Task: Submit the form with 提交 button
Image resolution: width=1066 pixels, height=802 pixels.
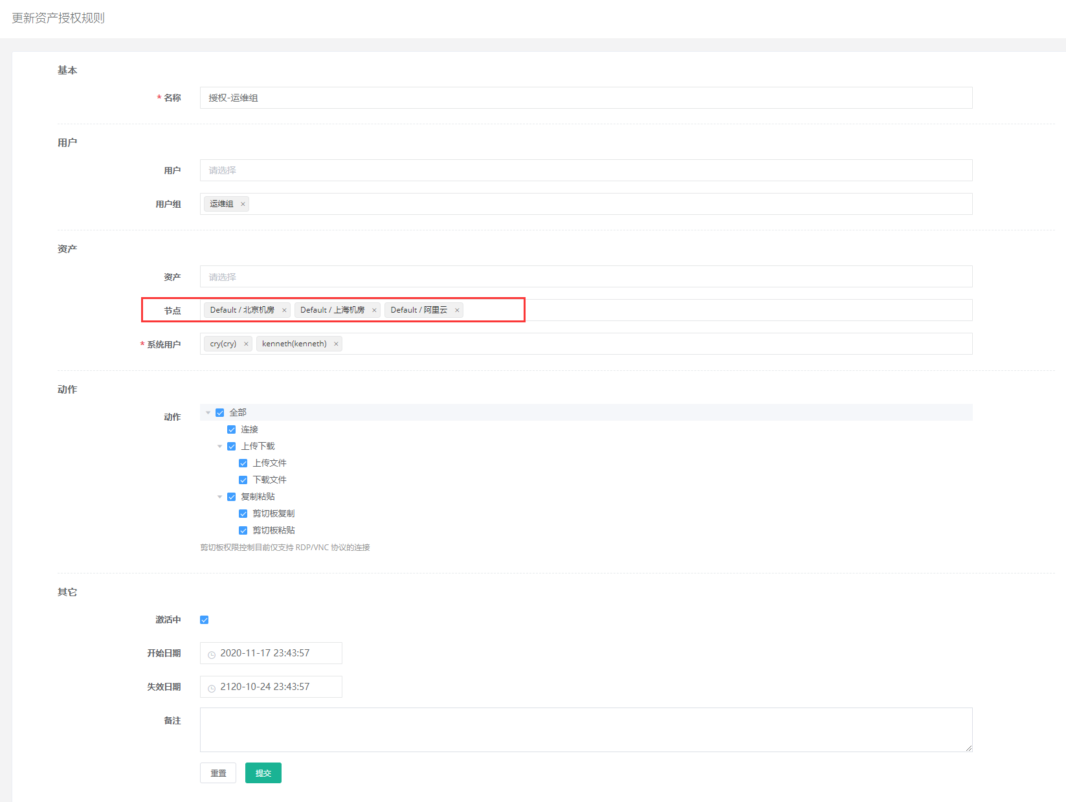Action: (x=263, y=773)
